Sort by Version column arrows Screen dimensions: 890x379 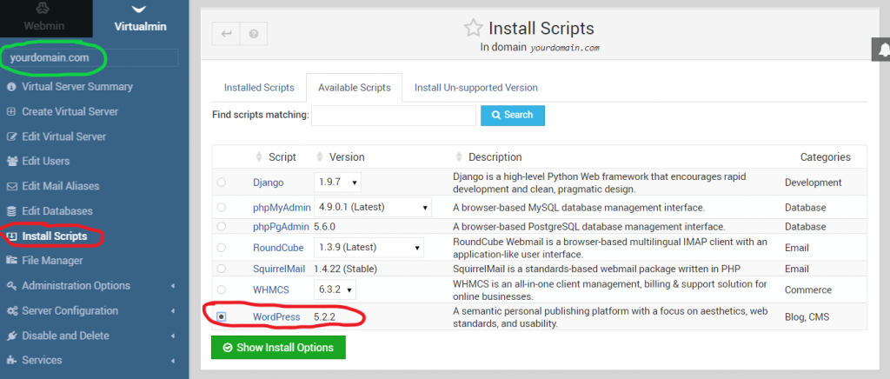pyautogui.click(x=320, y=157)
